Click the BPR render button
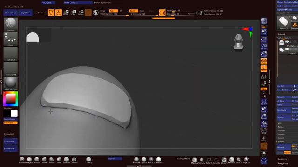This screenshot has height=167, width=298. tap(264, 21)
